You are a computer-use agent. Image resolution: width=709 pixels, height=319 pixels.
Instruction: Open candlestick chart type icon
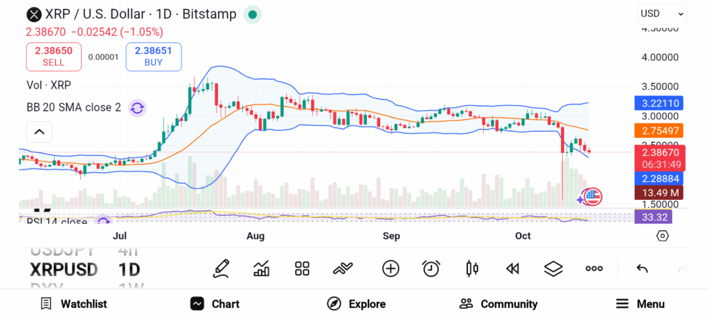[472, 268]
